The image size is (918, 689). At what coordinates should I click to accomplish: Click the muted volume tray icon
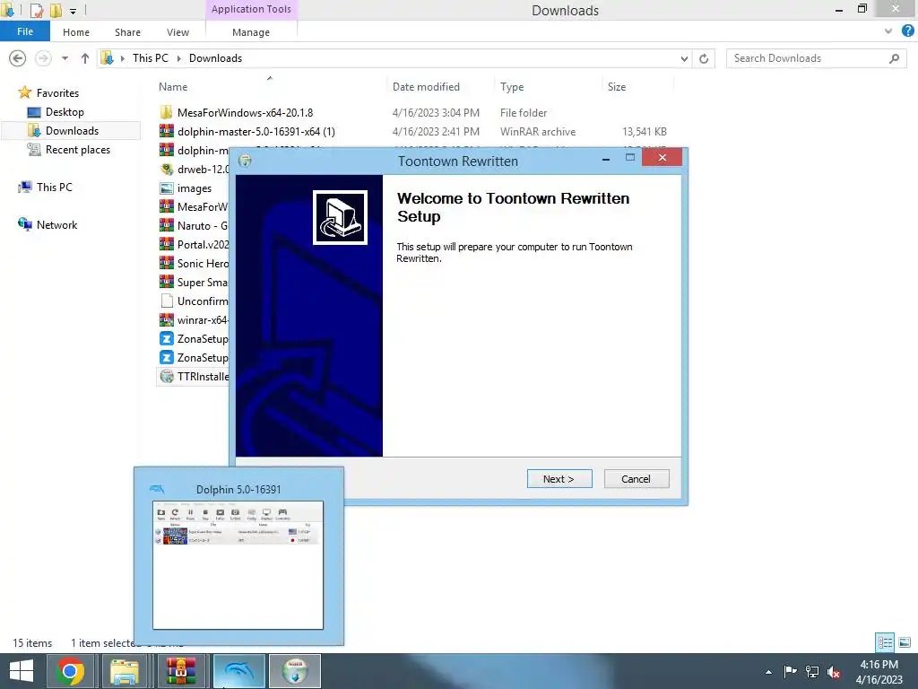(834, 671)
